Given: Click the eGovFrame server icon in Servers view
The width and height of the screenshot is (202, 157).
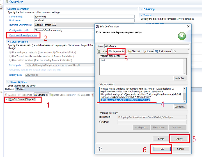Looking at the screenshot, I should [10, 99].
